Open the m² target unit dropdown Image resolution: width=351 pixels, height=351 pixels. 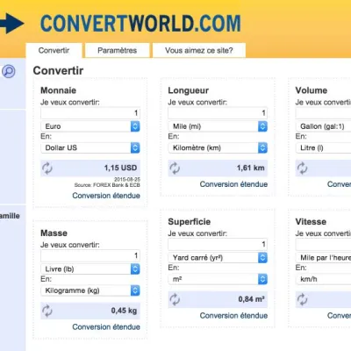218,279
